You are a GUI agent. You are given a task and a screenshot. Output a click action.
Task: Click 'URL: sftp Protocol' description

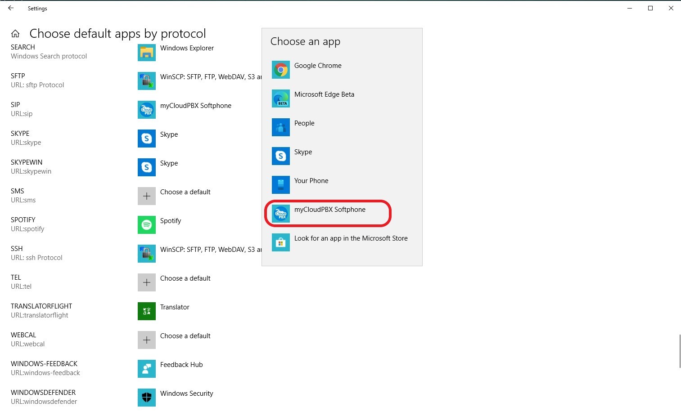[x=37, y=85]
